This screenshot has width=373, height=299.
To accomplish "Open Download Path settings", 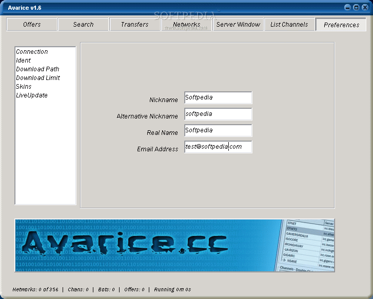I will click(37, 69).
